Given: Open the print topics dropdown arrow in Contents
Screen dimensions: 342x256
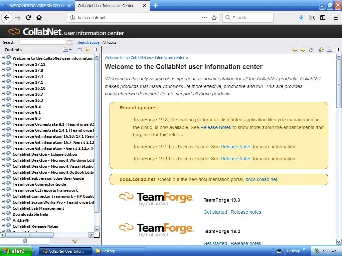Looking at the screenshot, I should coord(70,50).
